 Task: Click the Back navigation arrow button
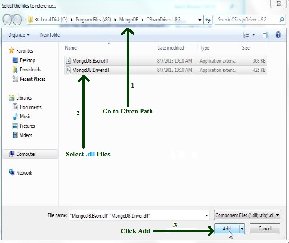[x=7, y=19]
